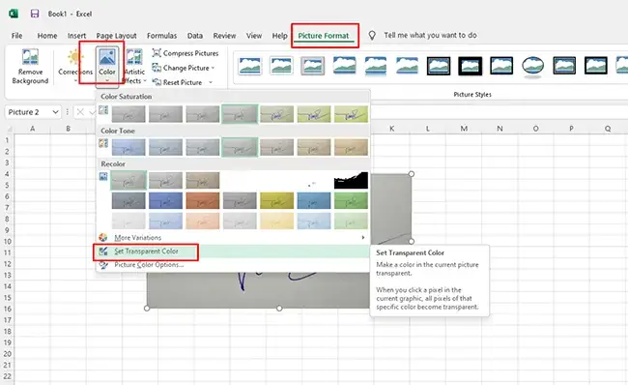This screenshot has width=628, height=385.
Task: Select row 20 header
Action: click(7, 354)
